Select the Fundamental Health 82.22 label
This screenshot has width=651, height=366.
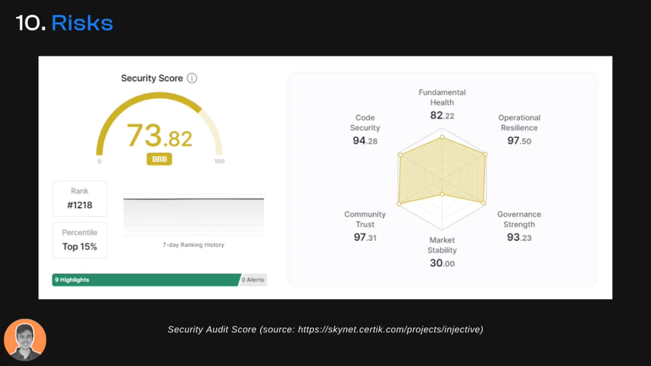click(x=442, y=104)
